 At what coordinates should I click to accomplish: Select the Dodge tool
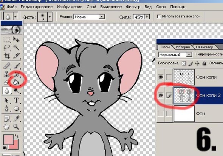(16, 91)
